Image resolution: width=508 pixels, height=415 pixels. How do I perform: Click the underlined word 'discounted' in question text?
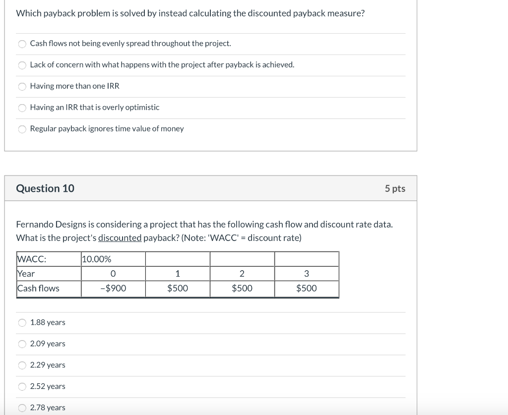click(x=120, y=237)
